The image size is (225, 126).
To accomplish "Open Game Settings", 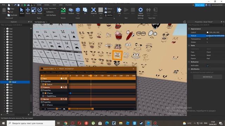I will click(x=141, y=12).
